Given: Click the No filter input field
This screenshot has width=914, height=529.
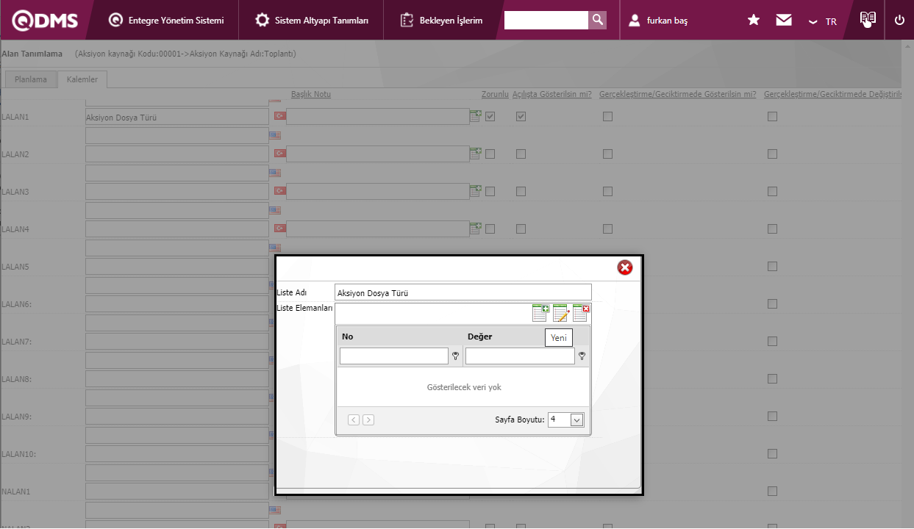Looking at the screenshot, I should tap(394, 356).
